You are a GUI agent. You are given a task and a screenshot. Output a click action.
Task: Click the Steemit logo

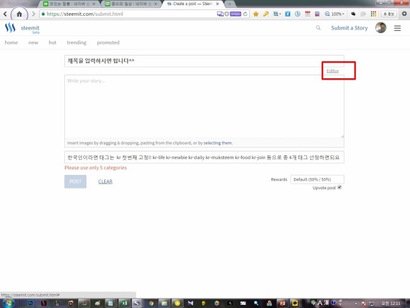[10, 28]
